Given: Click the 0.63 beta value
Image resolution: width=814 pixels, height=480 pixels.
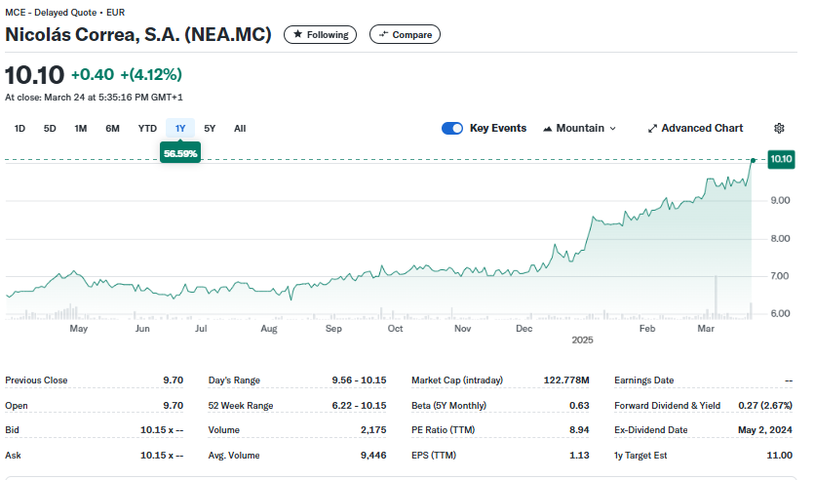Looking at the screenshot, I should click(579, 405).
